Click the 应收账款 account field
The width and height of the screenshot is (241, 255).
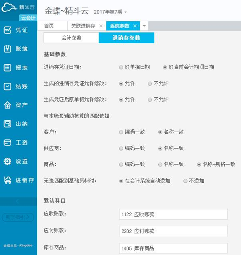click(x=173, y=214)
